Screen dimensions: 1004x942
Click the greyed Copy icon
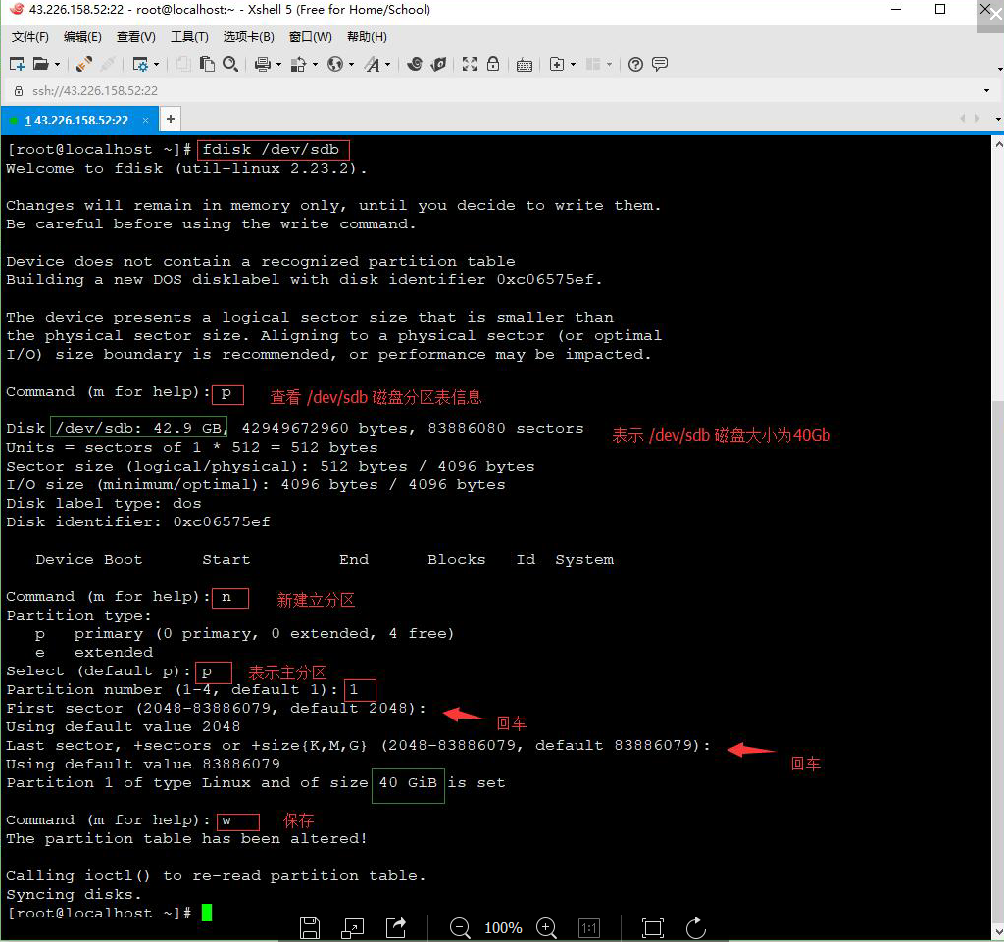coord(183,64)
